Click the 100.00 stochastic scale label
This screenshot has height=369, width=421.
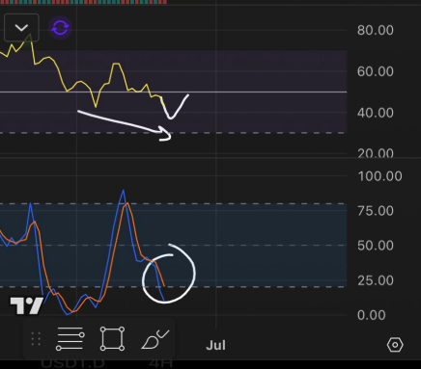[379, 176]
